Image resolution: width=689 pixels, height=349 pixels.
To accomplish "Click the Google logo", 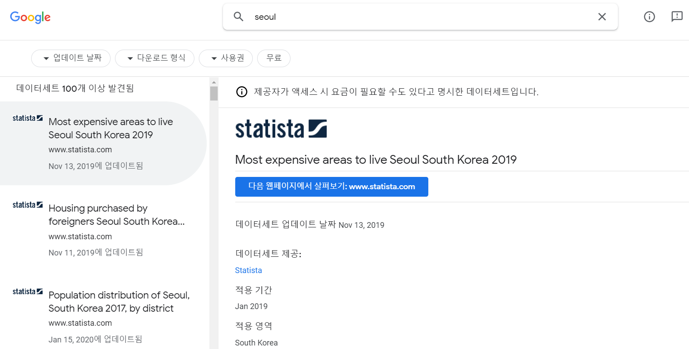I will pos(30,17).
